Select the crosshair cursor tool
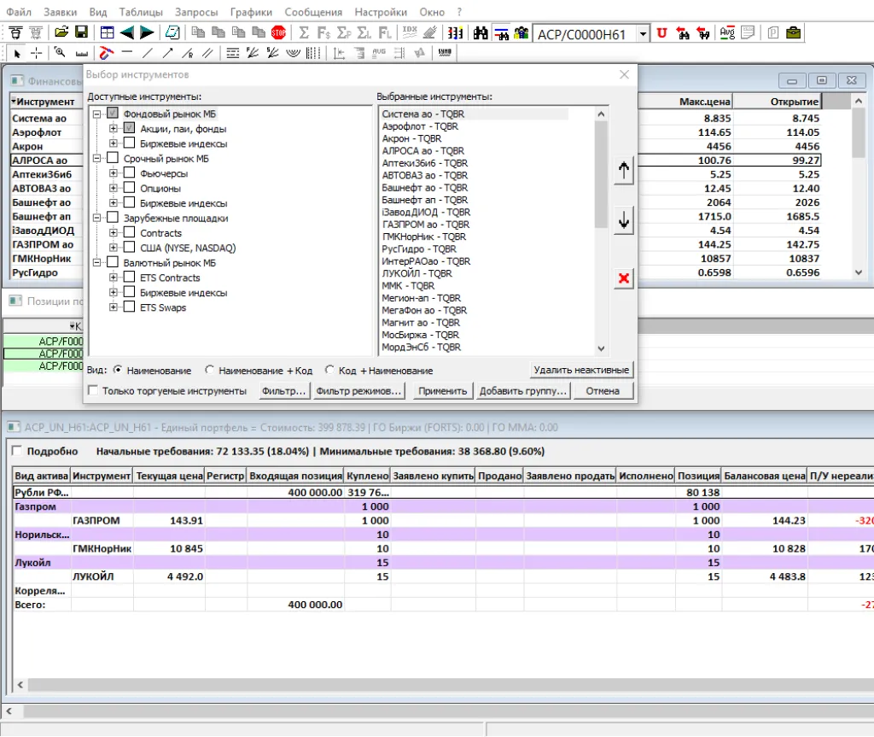 (37, 53)
